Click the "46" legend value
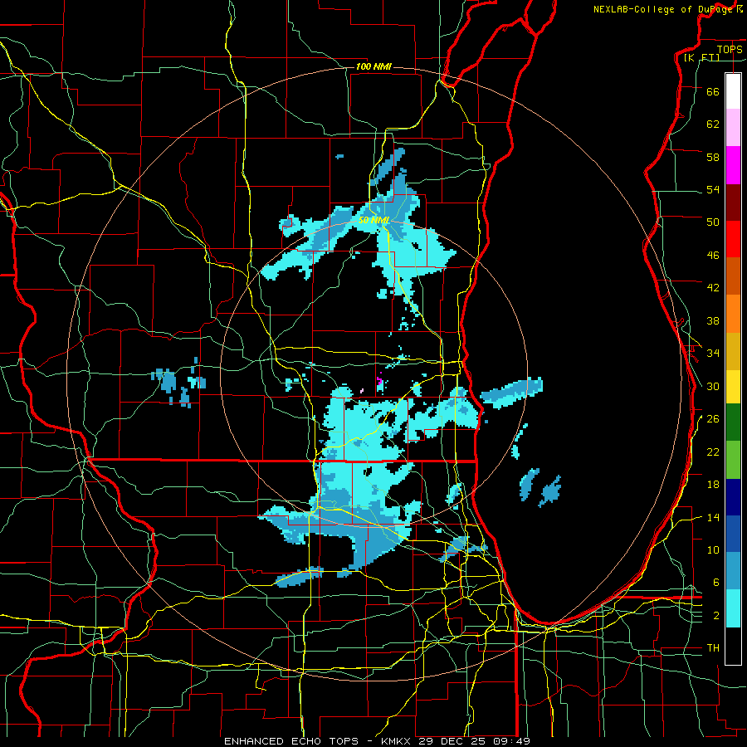This screenshot has width=747, height=747. click(713, 256)
